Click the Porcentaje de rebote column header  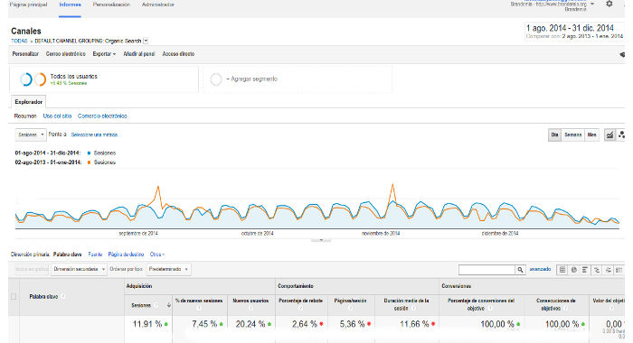coord(301,301)
